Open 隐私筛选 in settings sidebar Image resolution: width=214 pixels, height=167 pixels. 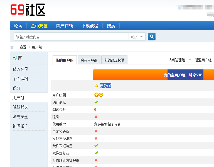click(21, 107)
